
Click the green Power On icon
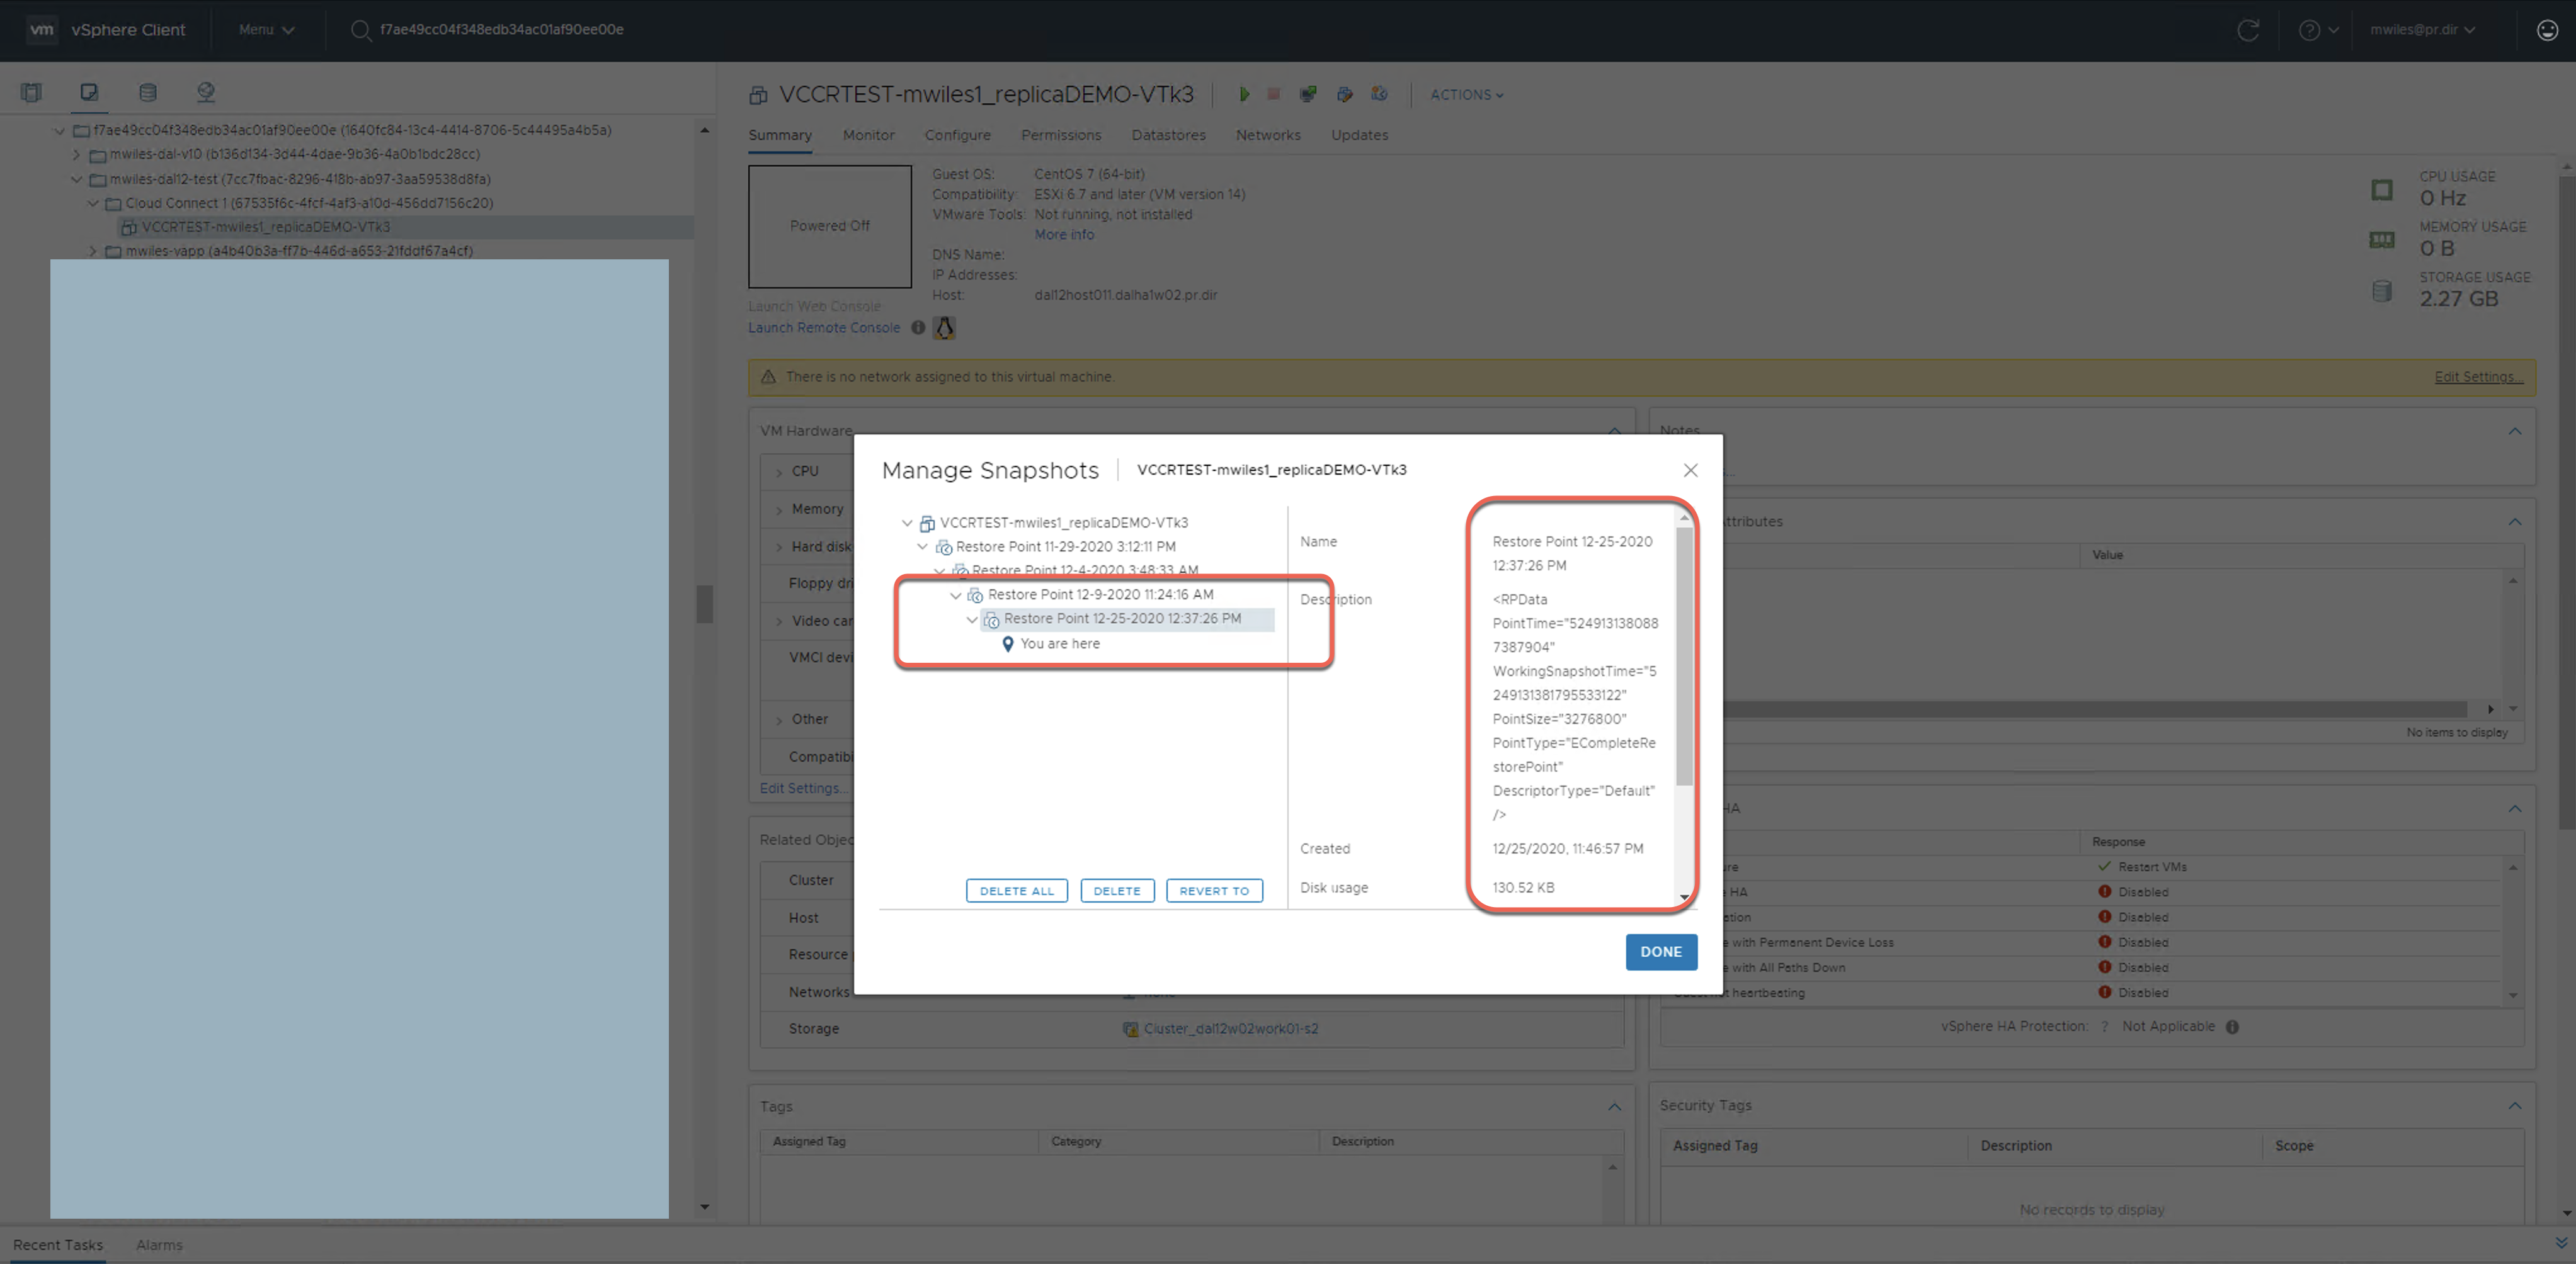tap(1244, 94)
